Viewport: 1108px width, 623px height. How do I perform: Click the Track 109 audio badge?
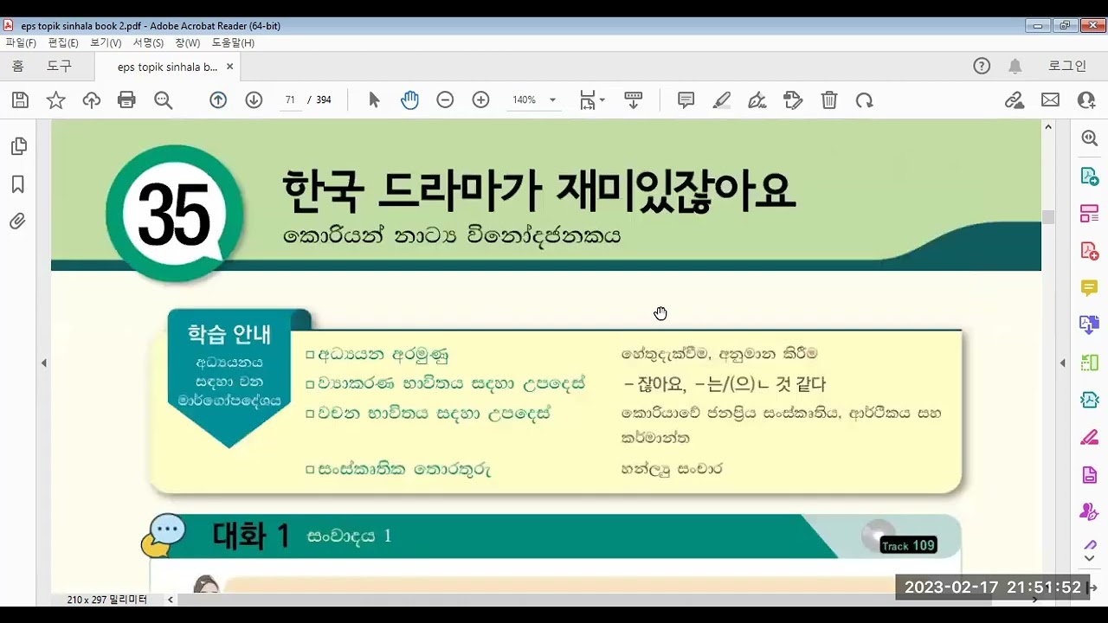908,545
